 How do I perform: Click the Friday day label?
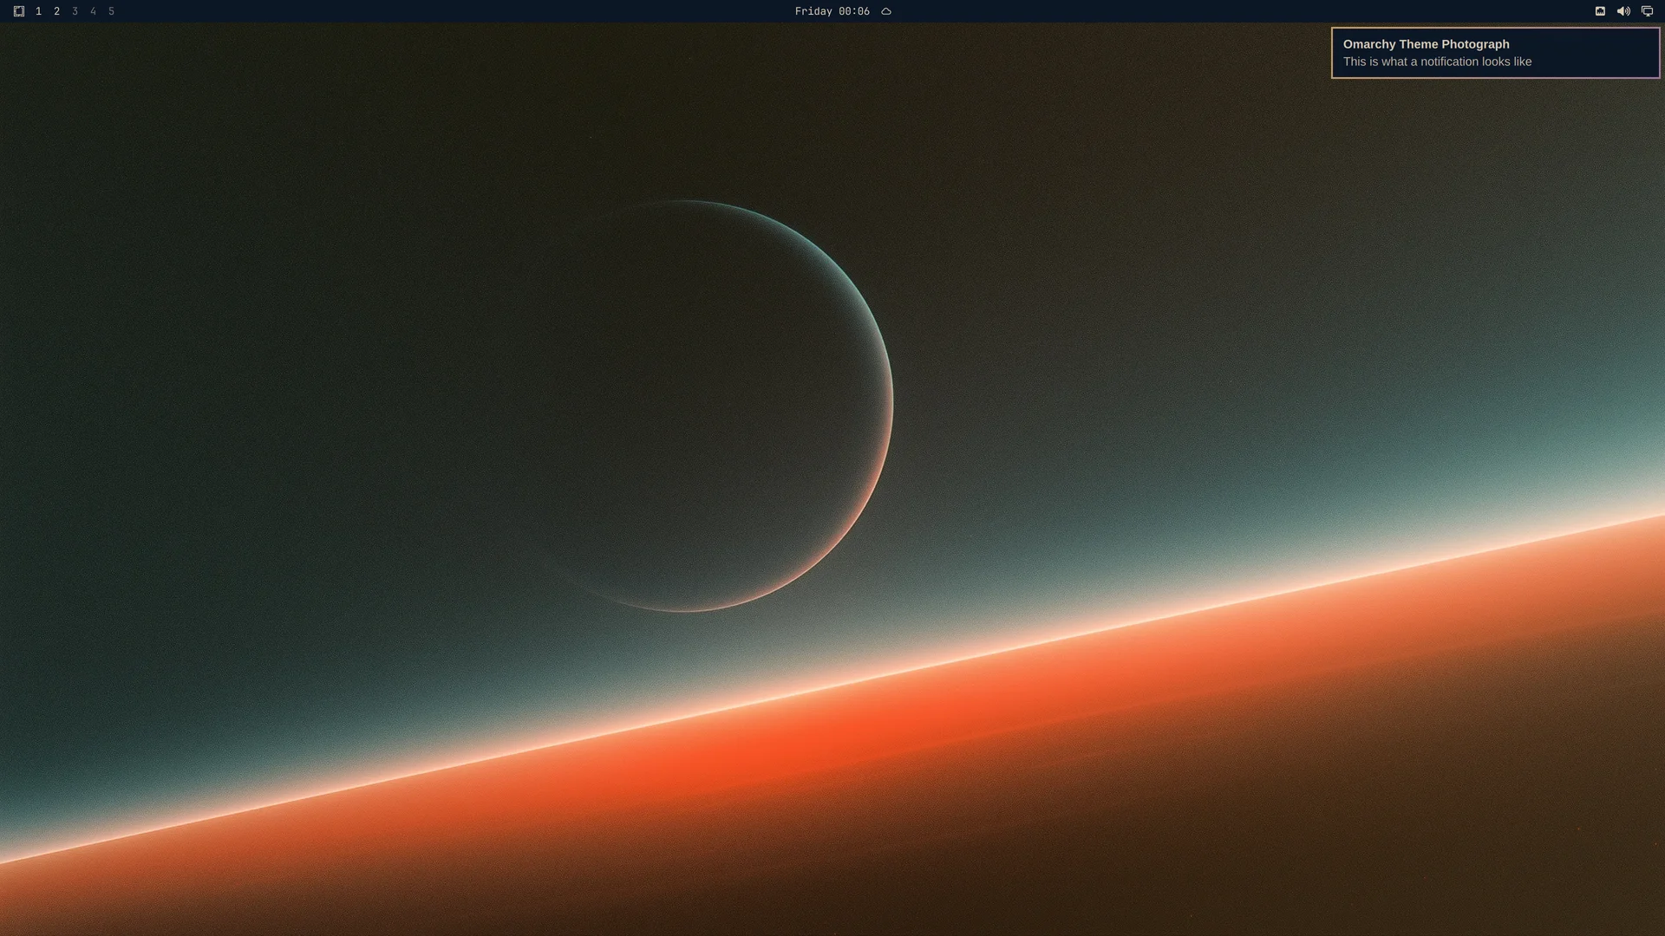point(813,11)
